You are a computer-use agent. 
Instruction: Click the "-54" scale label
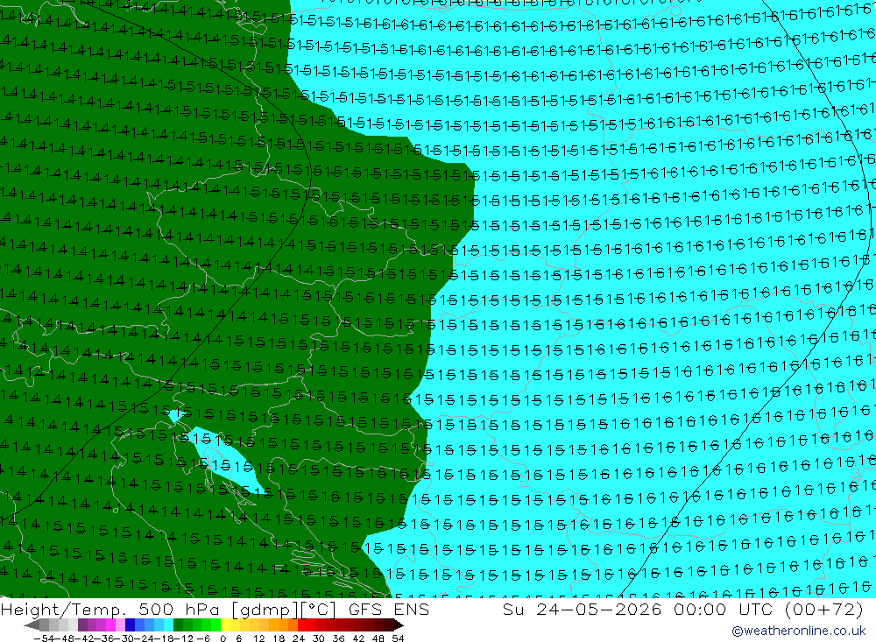coord(44,638)
